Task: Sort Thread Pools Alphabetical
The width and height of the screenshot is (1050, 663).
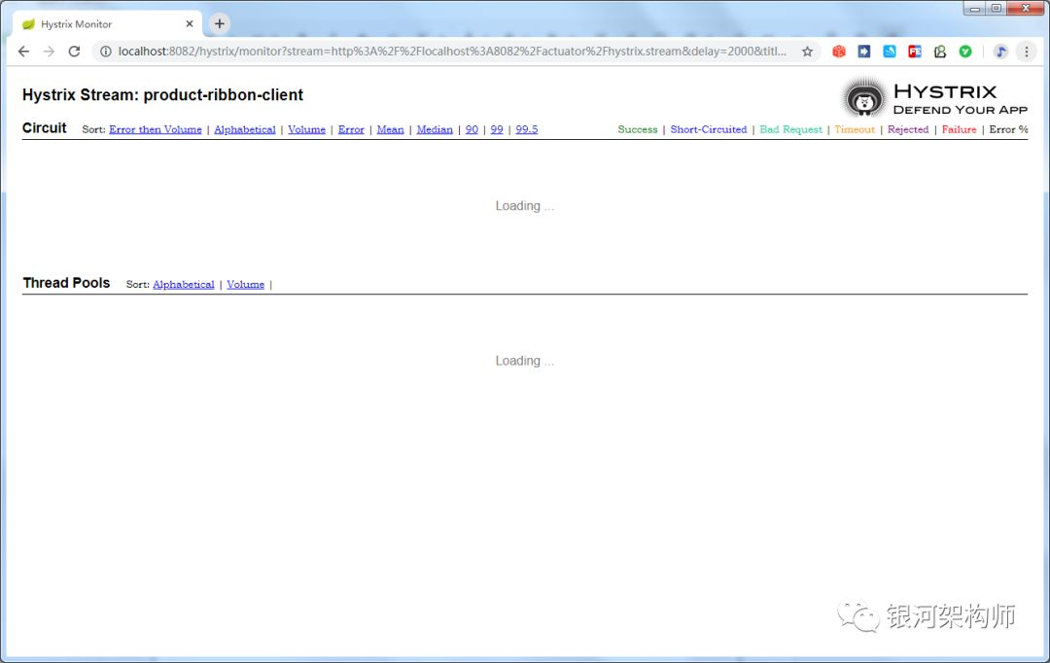Action: tap(184, 285)
